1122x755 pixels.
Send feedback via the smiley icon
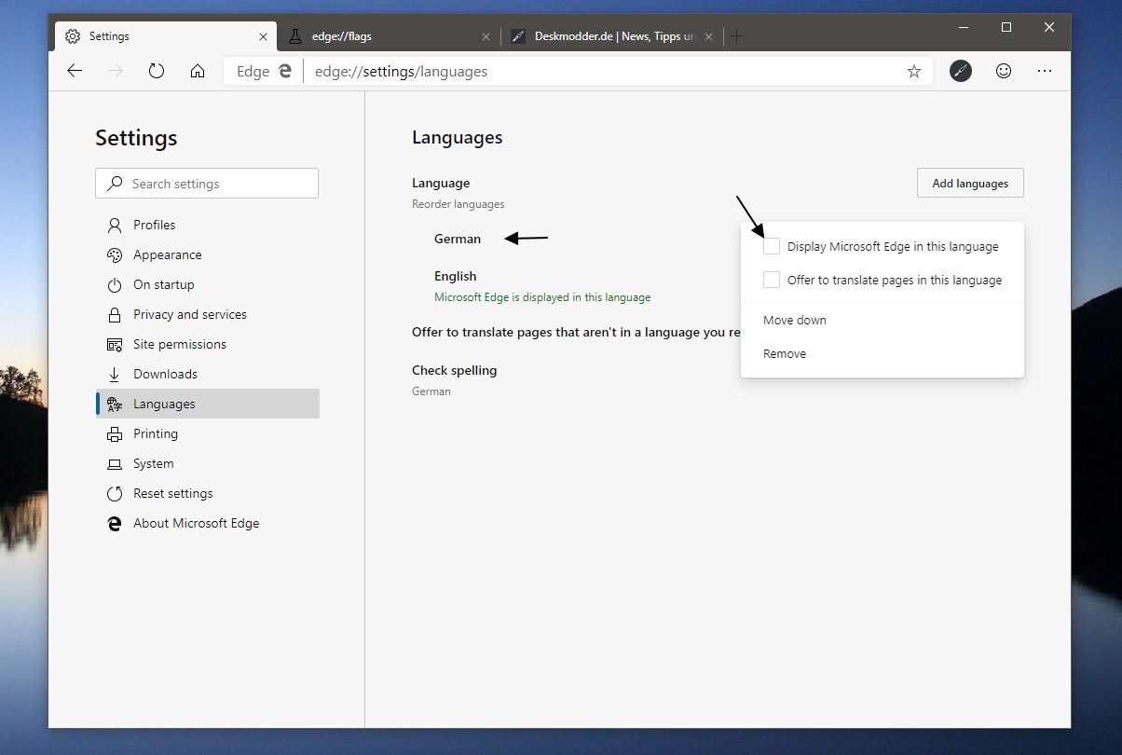(x=1004, y=71)
